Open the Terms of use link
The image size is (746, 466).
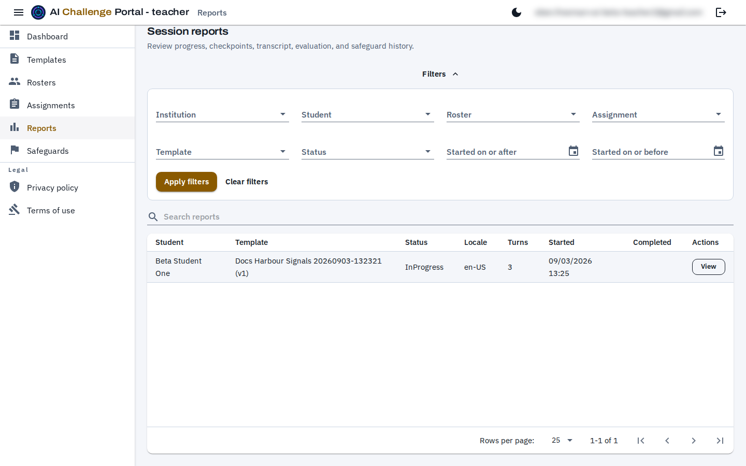coord(67,210)
